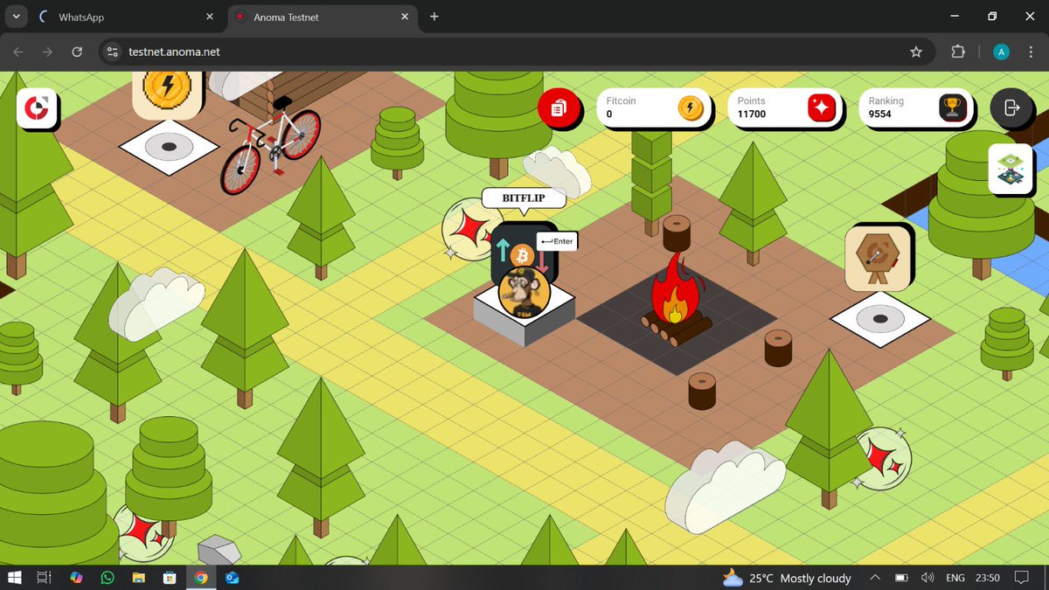Screen dimensions: 1049x590
Task: Click the volume icon in the system tray
Action: point(927,578)
